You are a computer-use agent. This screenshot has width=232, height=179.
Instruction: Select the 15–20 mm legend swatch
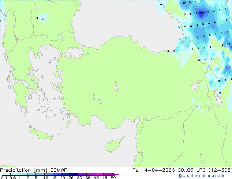click(57, 174)
